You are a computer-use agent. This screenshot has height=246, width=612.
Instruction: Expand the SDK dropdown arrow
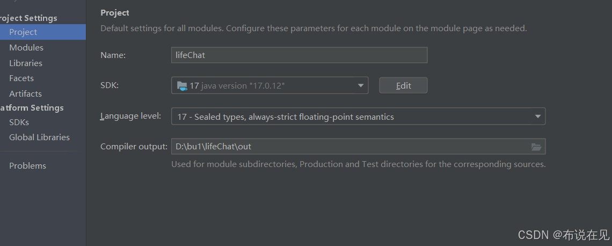point(361,85)
